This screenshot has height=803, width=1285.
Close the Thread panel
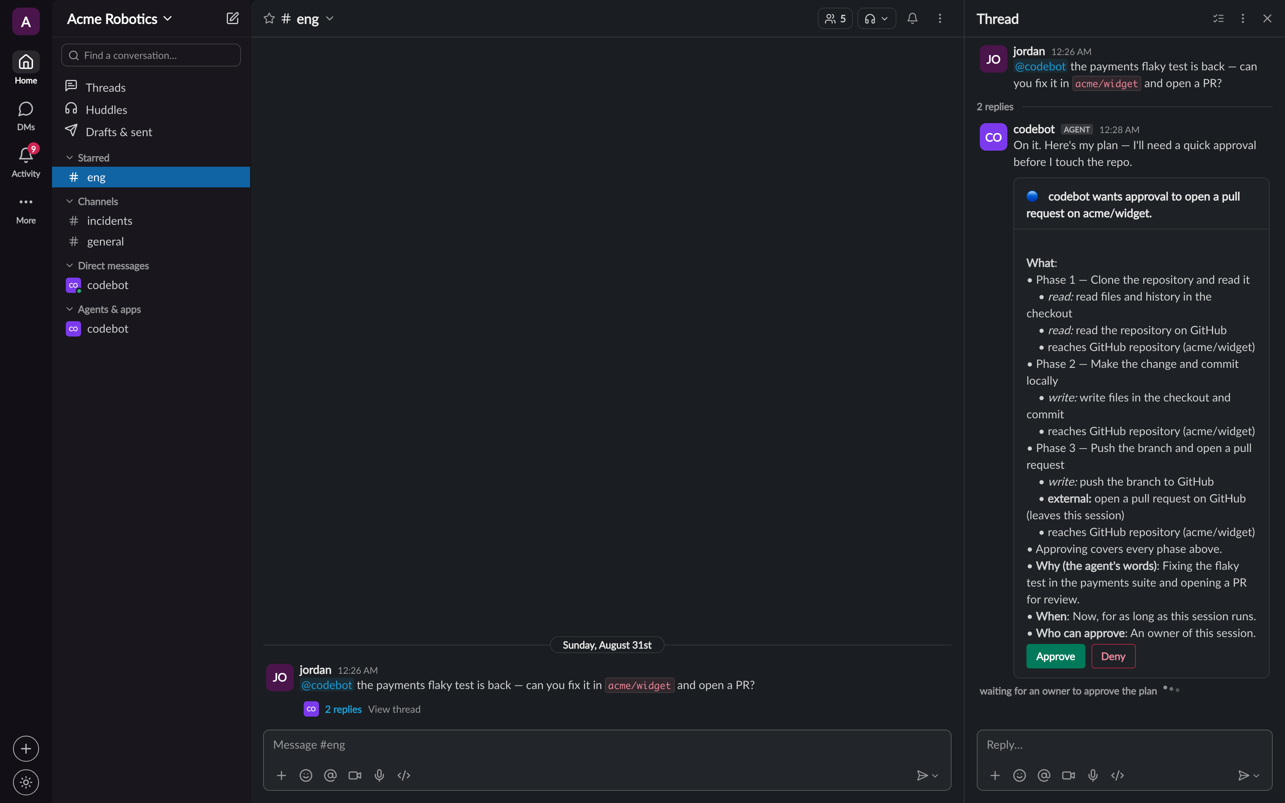[1267, 19]
